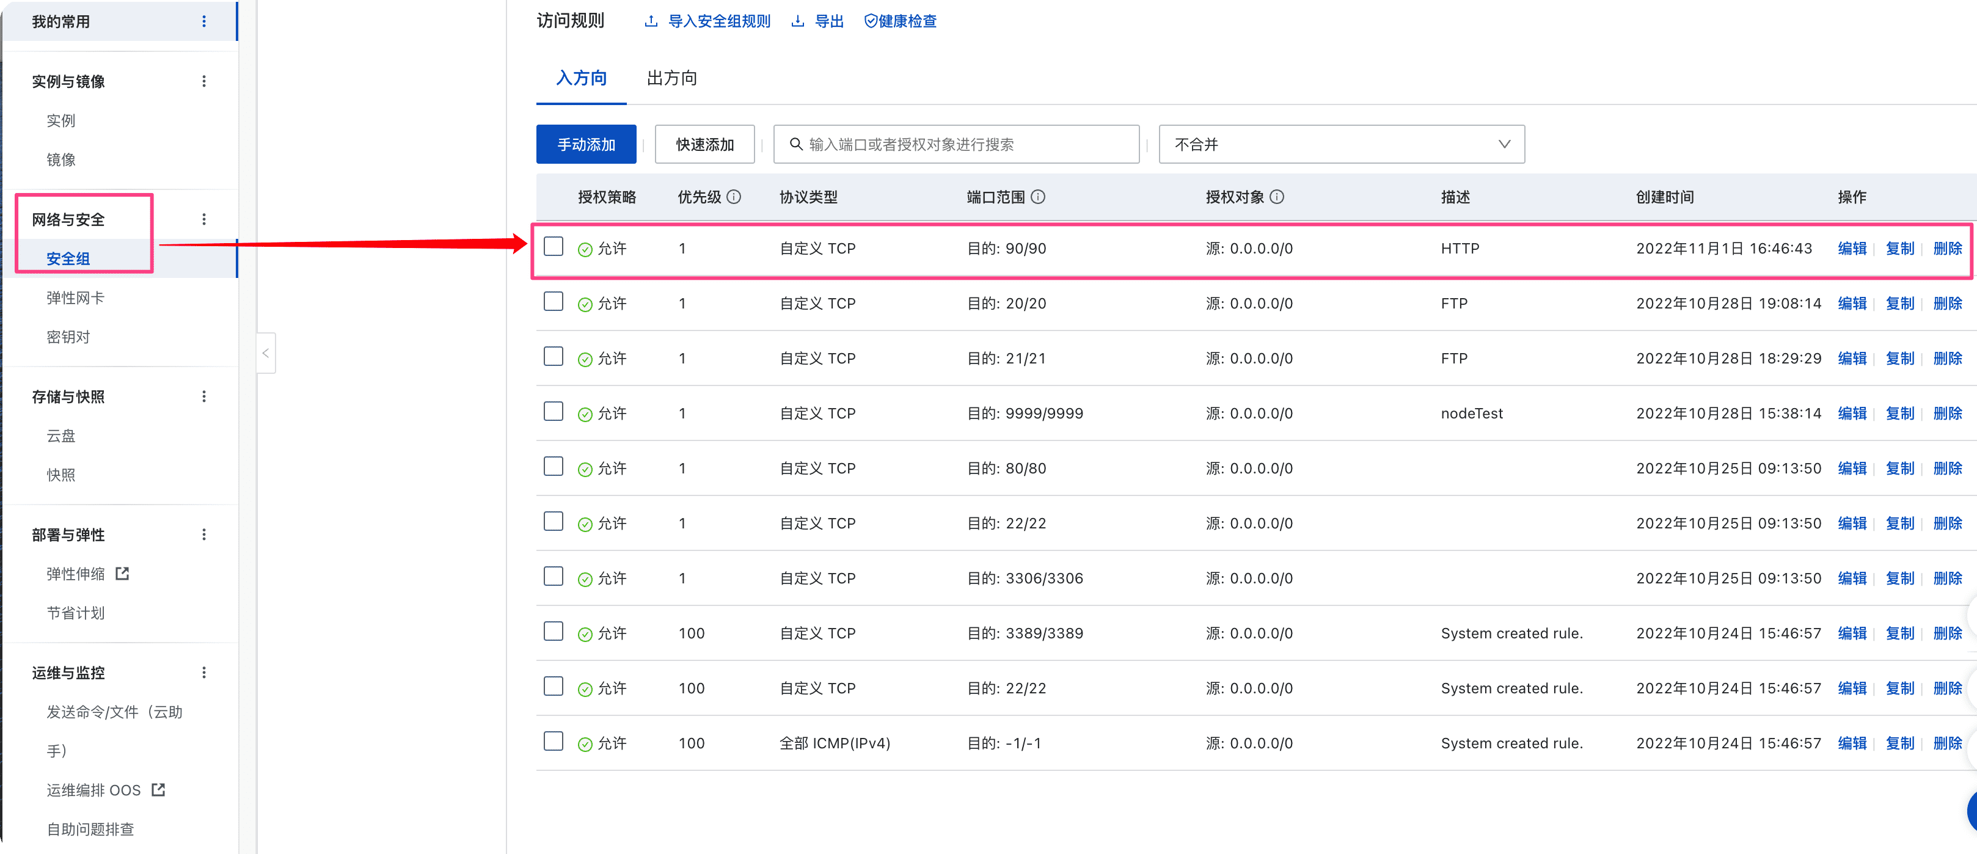Open 快照 in the sidebar

[x=61, y=475]
